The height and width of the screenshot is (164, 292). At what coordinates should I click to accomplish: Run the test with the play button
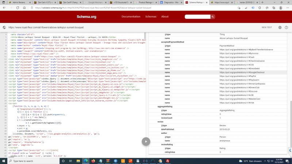[x=146, y=141]
